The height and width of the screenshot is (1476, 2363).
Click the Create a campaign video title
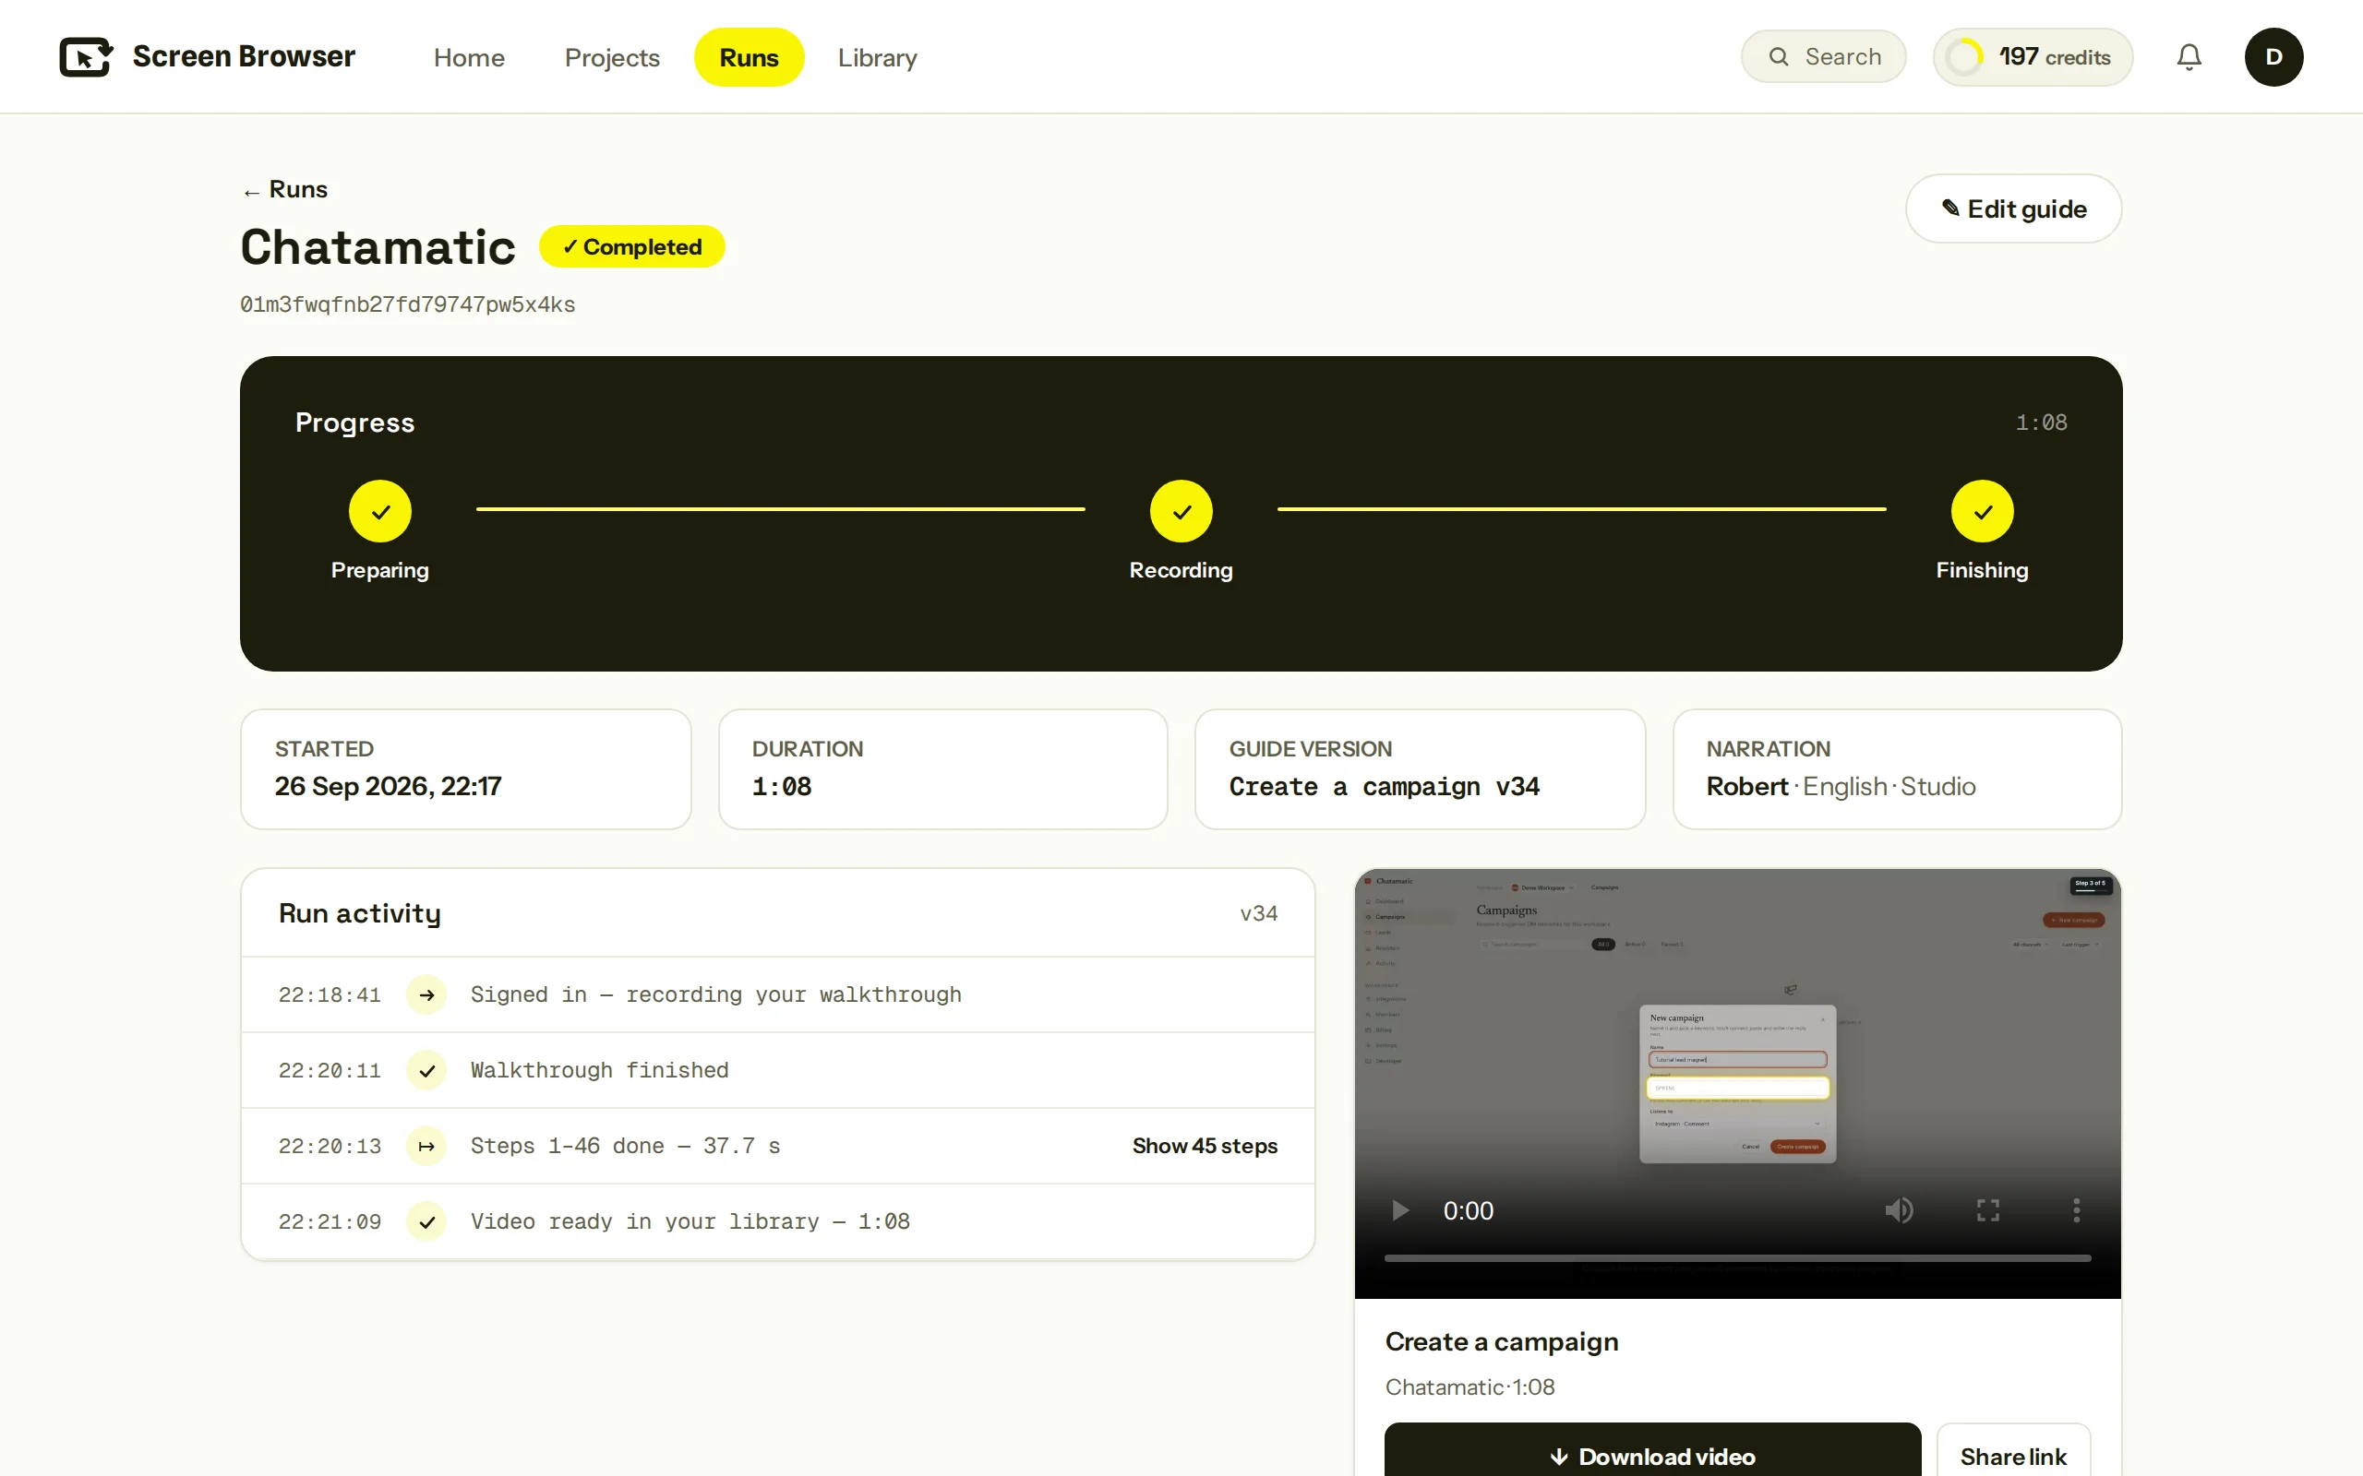1501,1341
